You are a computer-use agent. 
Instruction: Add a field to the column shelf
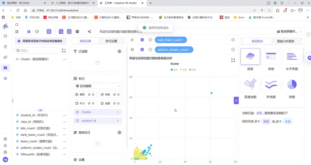pos(142,49)
